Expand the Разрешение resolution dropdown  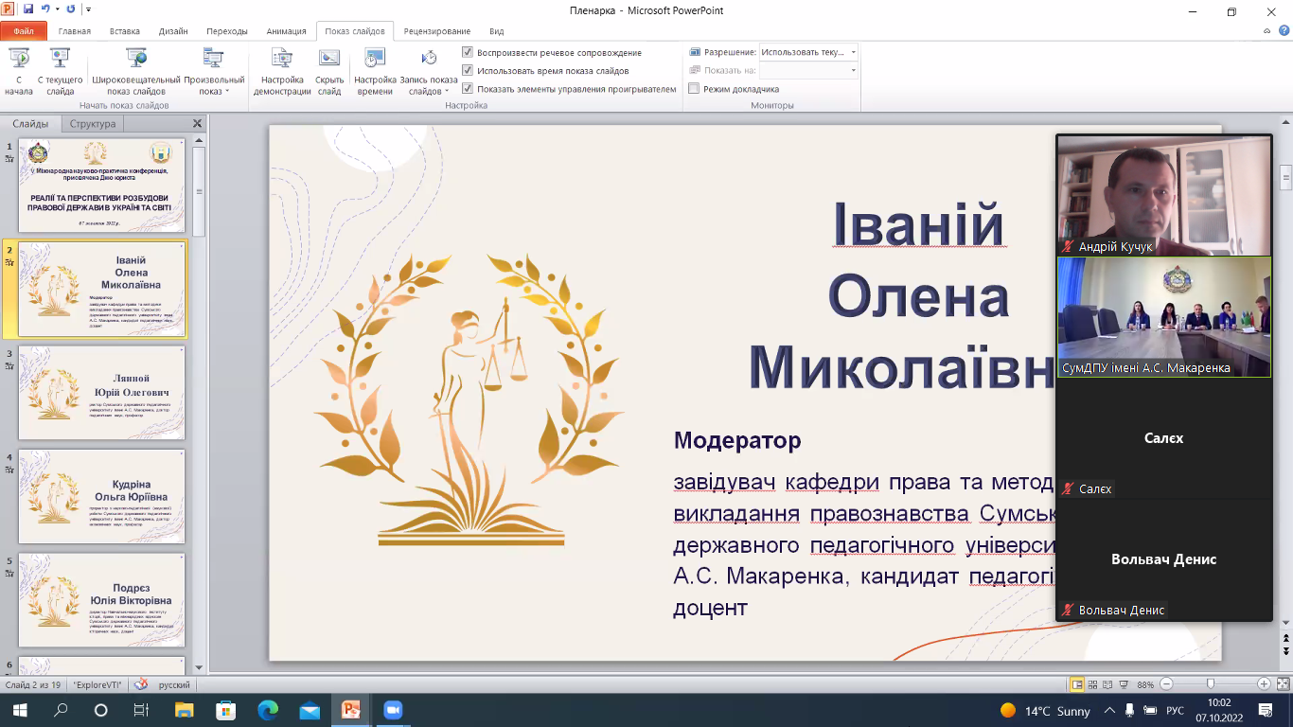pyautogui.click(x=853, y=52)
